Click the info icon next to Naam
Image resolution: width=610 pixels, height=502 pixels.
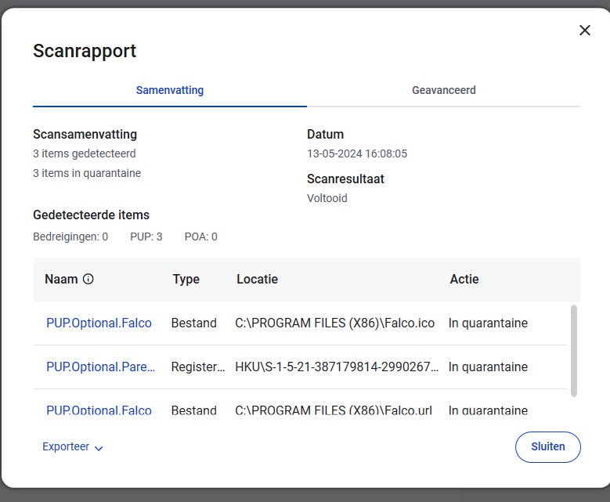(x=88, y=279)
